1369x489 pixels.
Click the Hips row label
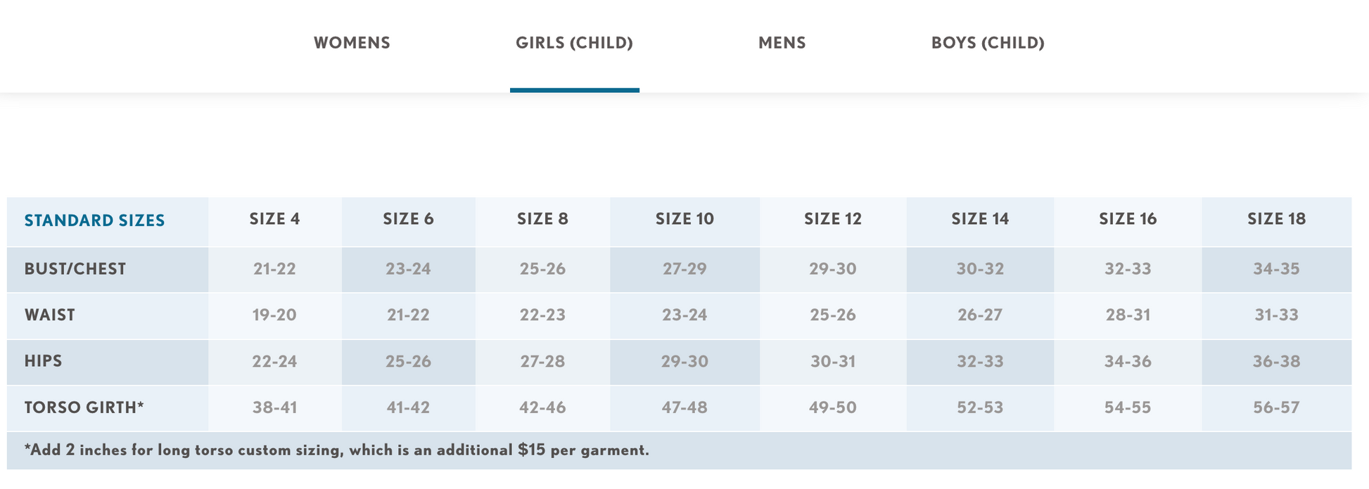coord(44,361)
